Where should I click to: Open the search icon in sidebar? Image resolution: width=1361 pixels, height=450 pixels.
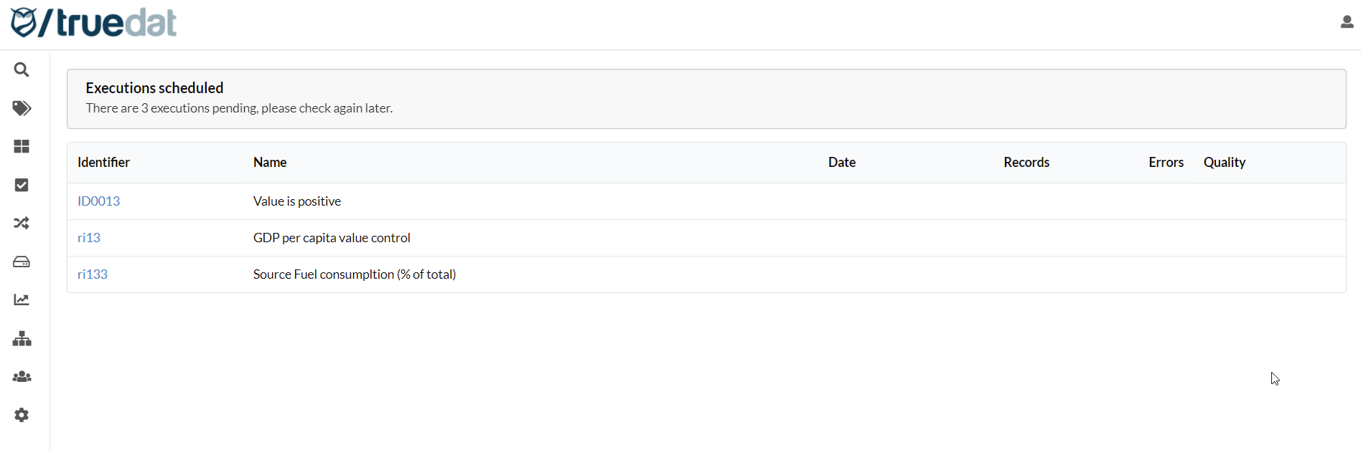coord(22,70)
